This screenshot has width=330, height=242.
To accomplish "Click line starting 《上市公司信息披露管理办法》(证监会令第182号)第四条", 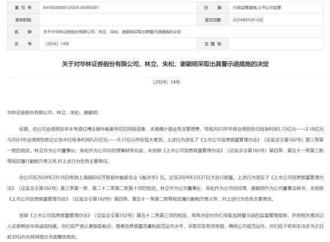I will [141, 199].
